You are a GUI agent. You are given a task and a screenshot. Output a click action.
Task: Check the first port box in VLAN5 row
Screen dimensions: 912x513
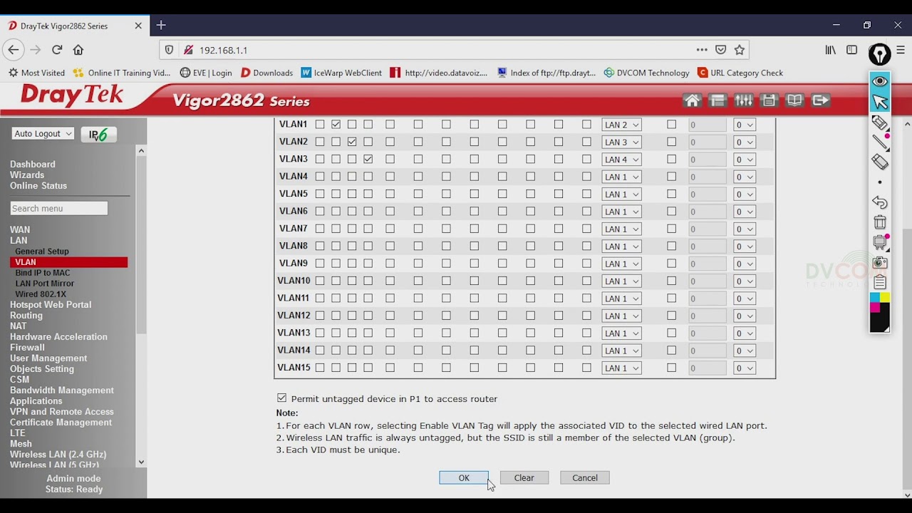pyautogui.click(x=320, y=194)
